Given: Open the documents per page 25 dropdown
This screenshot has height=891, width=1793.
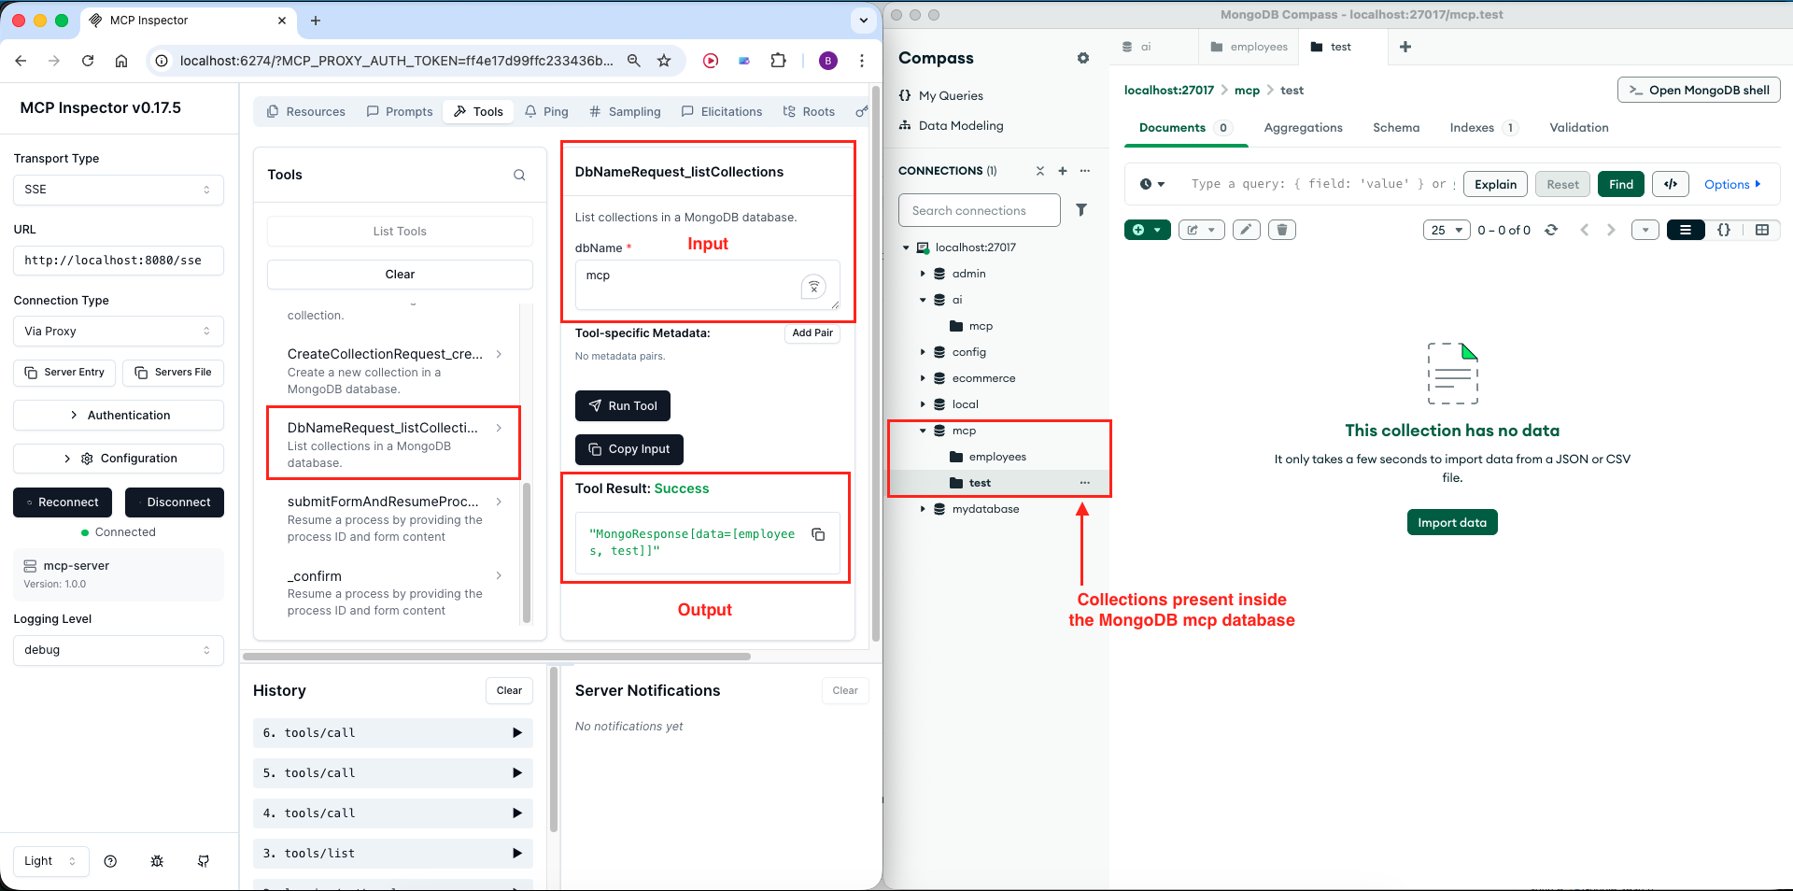Looking at the screenshot, I should (x=1447, y=230).
